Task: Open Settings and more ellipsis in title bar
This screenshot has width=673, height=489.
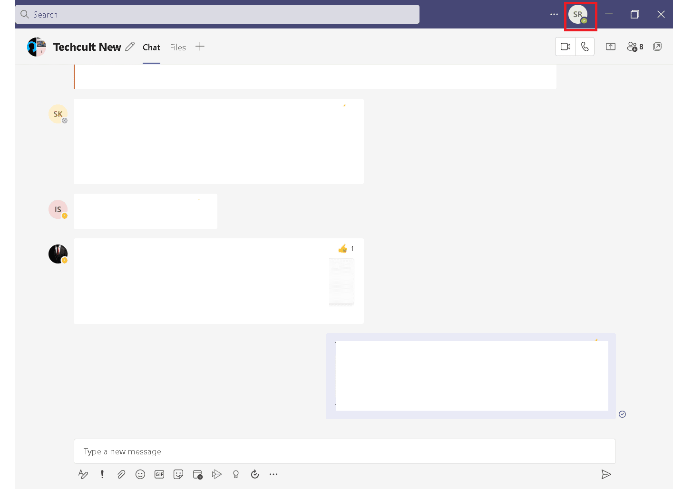Action: coord(554,14)
